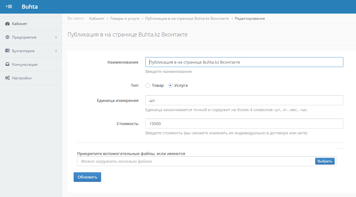Open the Консультация sidebar menu item
Image resolution: width=356 pixels, height=197 pixels.
[x=31, y=65]
